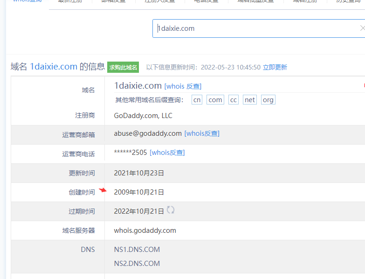
Task: Click [whois反查] beside ******2505 phone
Action: (x=167, y=153)
